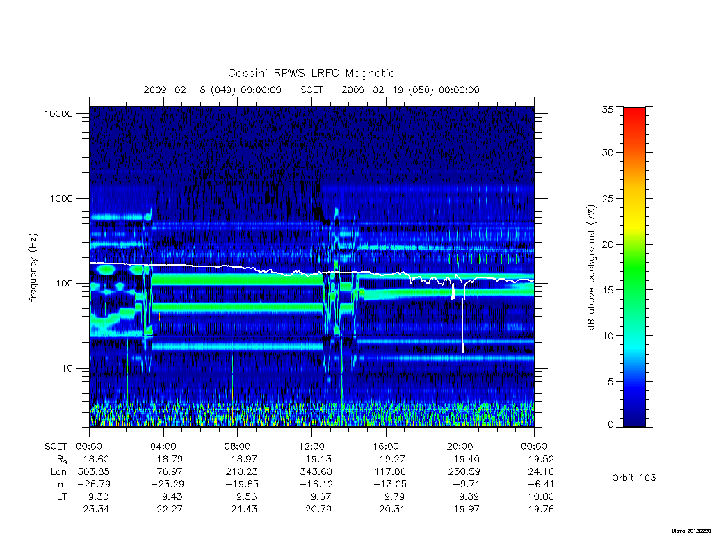Viewport: 712px width, 534px height.
Task: Click the 20 dB colorbar tick label
Action: coord(607,244)
